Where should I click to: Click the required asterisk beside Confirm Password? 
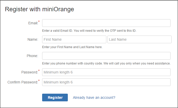point(39,80)
